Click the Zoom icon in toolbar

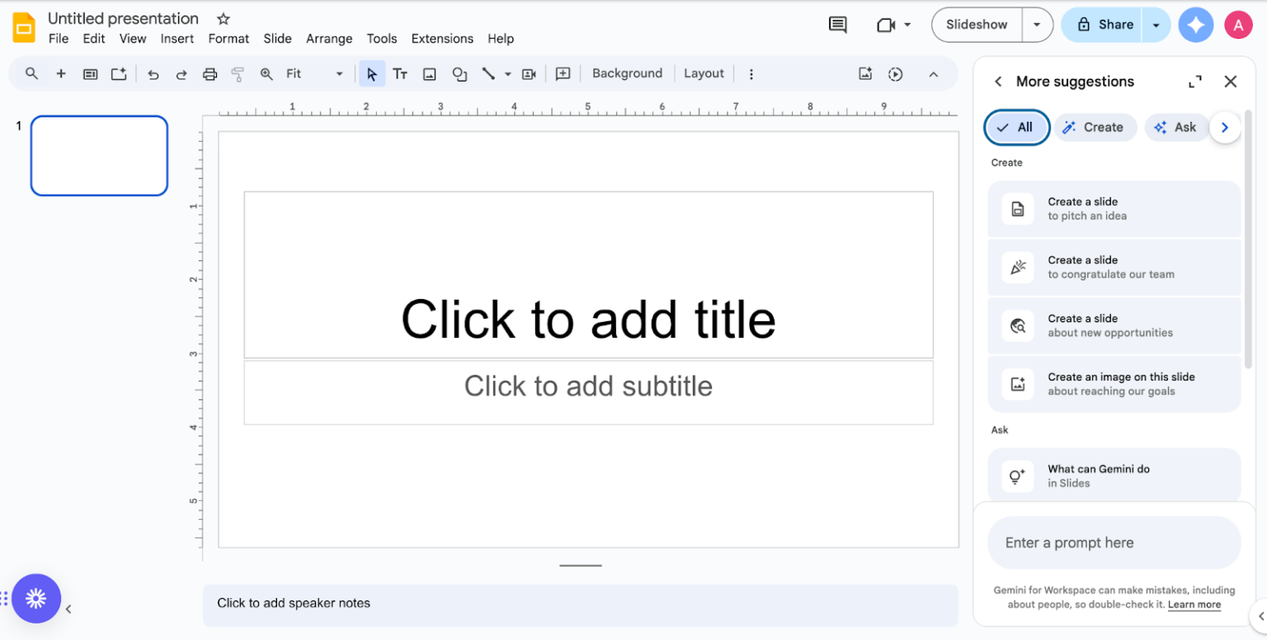266,73
